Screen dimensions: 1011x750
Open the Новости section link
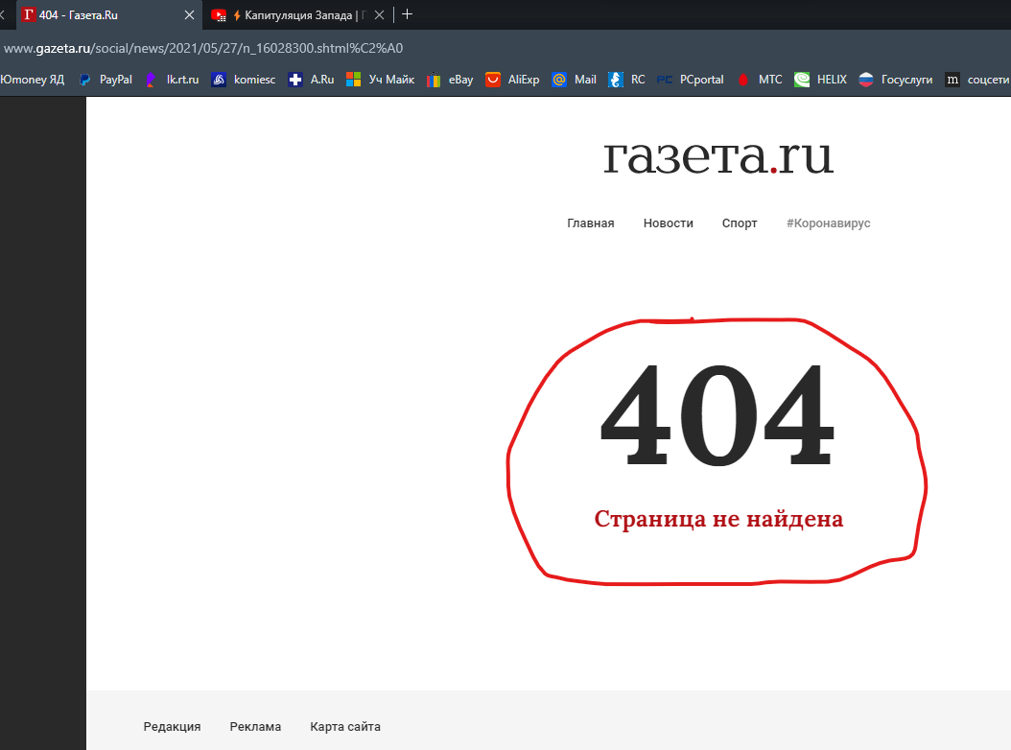tap(668, 223)
